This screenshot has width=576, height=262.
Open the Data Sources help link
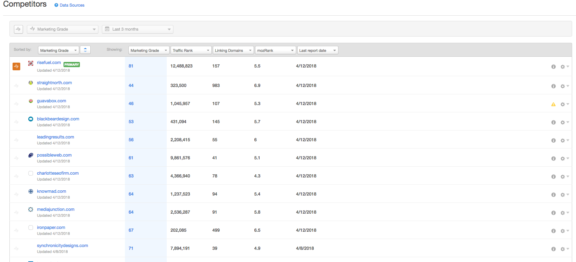pos(69,5)
